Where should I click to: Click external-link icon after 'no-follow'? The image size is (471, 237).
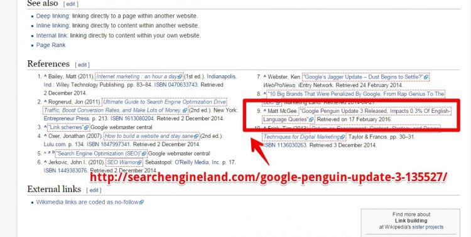141,202
